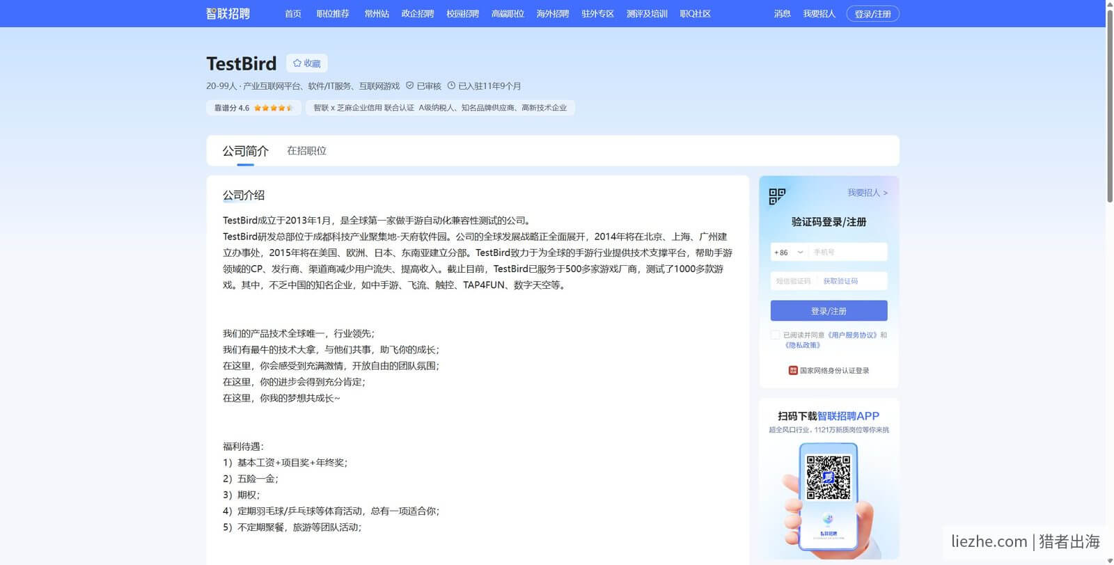Switch to QR code login icon

[777, 196]
